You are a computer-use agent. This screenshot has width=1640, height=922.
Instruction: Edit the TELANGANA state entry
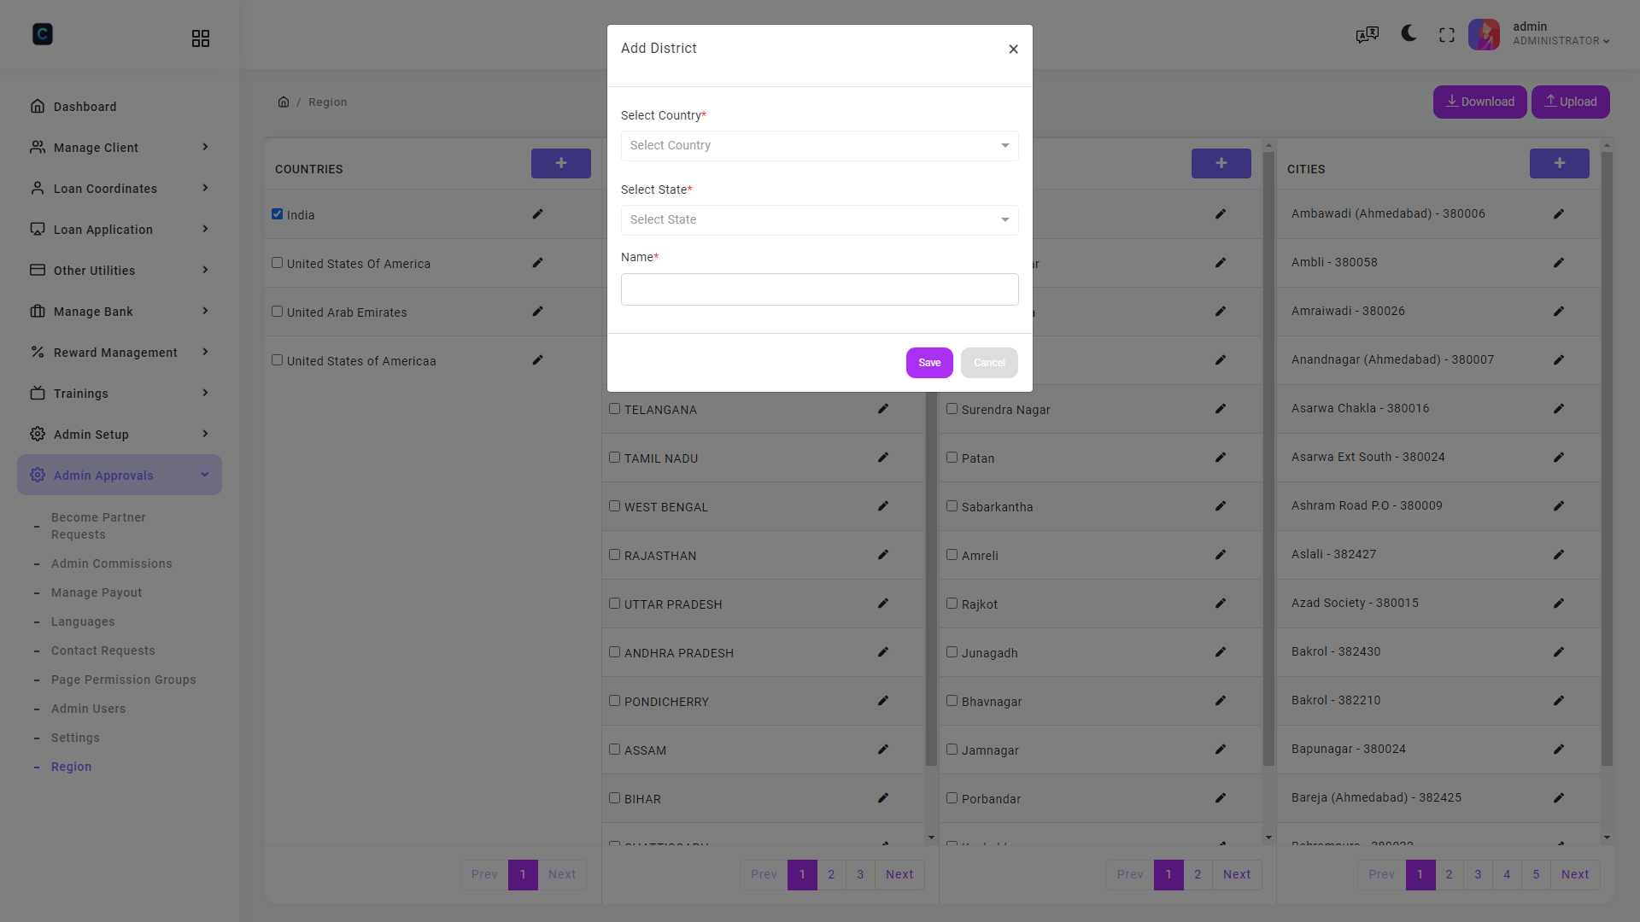point(883,409)
